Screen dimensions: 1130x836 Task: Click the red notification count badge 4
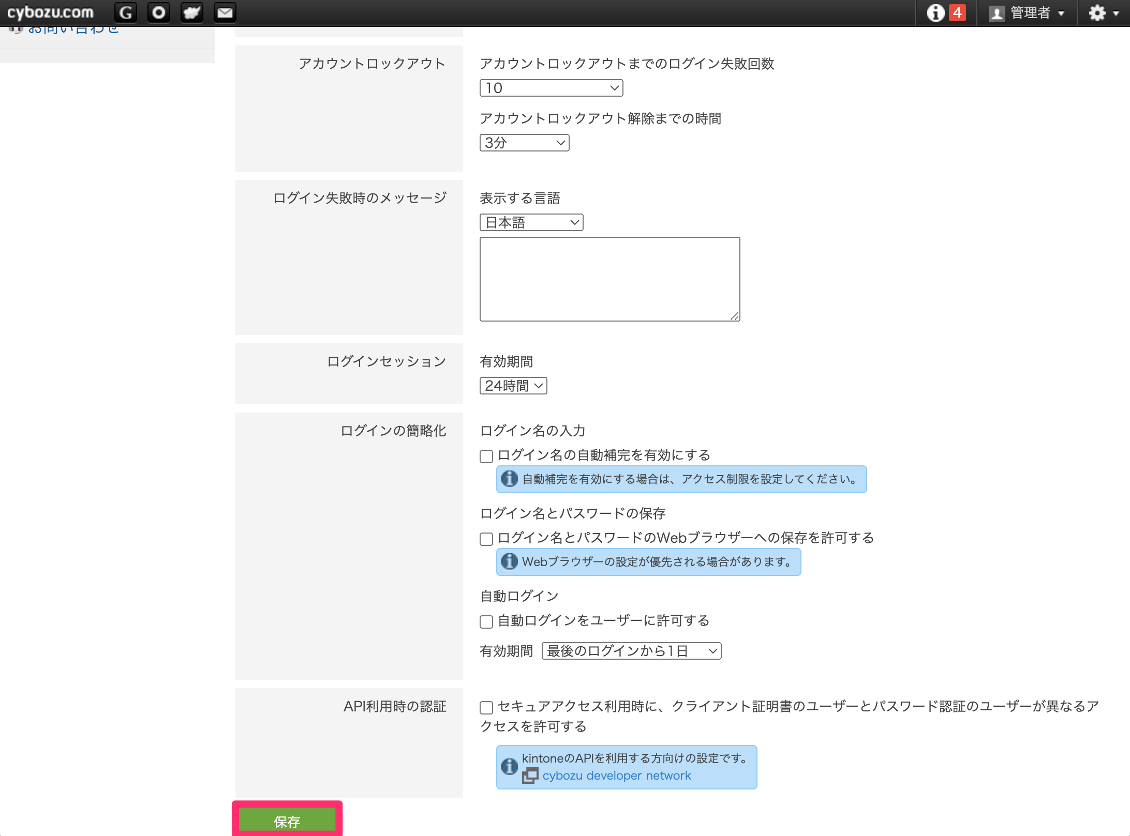pos(957,12)
